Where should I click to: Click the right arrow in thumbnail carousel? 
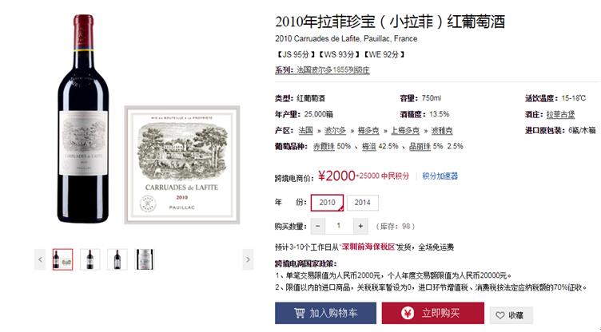coord(248,259)
